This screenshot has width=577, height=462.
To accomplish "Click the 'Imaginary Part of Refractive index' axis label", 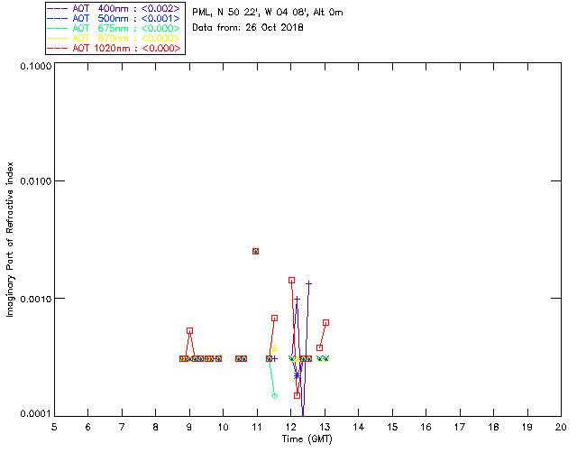I will tap(10, 239).
